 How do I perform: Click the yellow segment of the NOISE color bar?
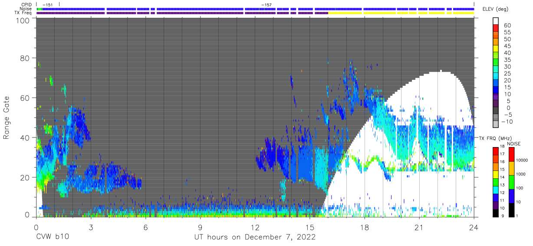point(511,168)
